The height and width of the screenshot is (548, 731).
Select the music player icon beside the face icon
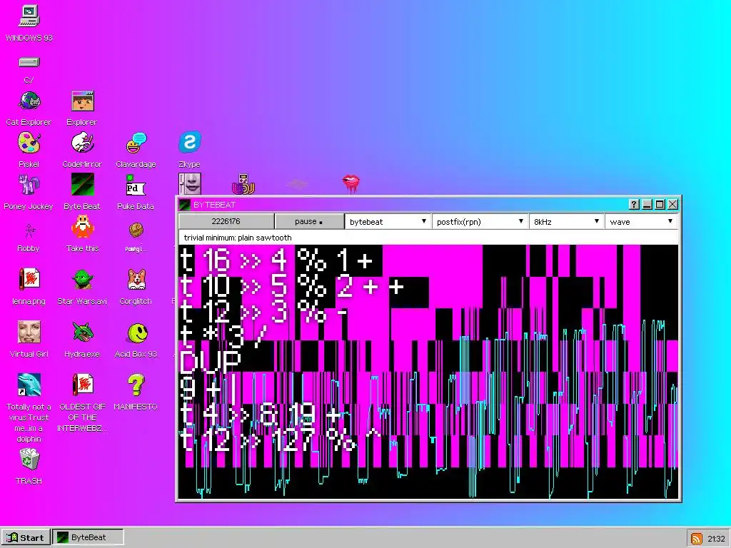click(243, 184)
